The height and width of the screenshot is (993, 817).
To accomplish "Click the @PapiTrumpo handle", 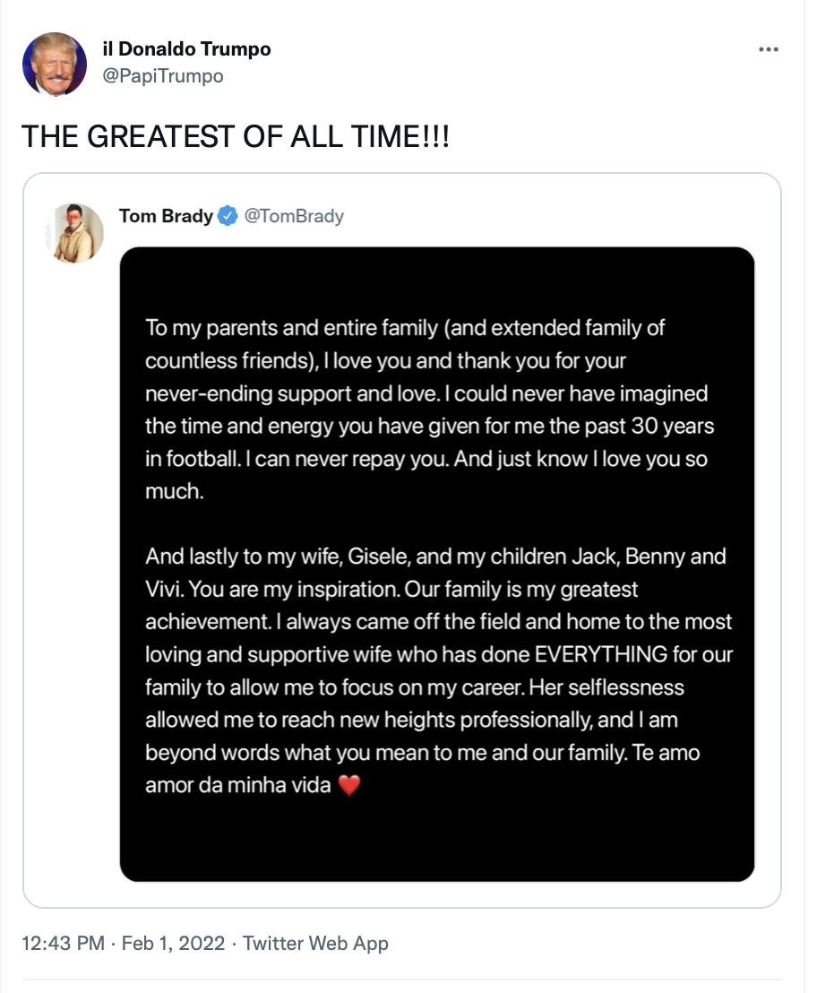I will pos(163,76).
